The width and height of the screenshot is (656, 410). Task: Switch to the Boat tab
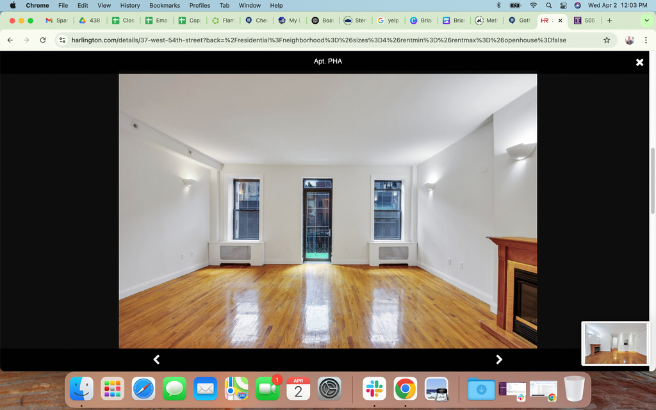323,20
